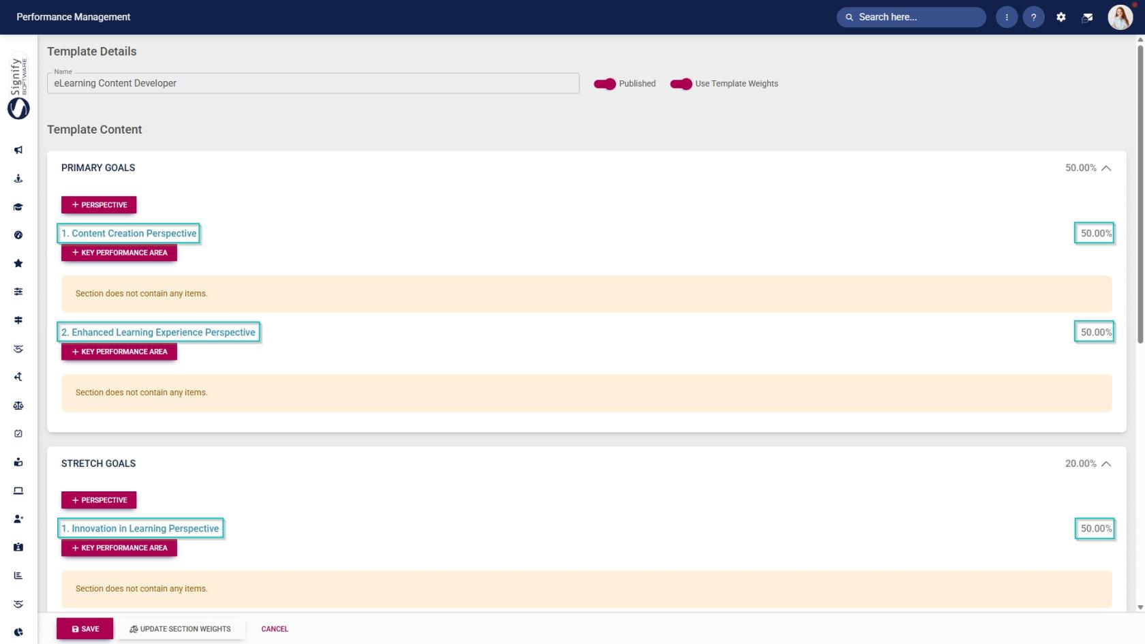
Task: Add a Perspective under Stretch Goals
Action: coord(99,500)
